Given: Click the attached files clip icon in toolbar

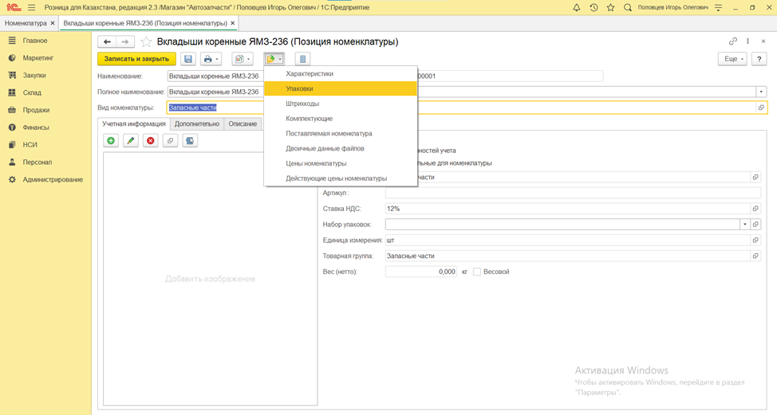Looking at the screenshot, I should point(303,59).
